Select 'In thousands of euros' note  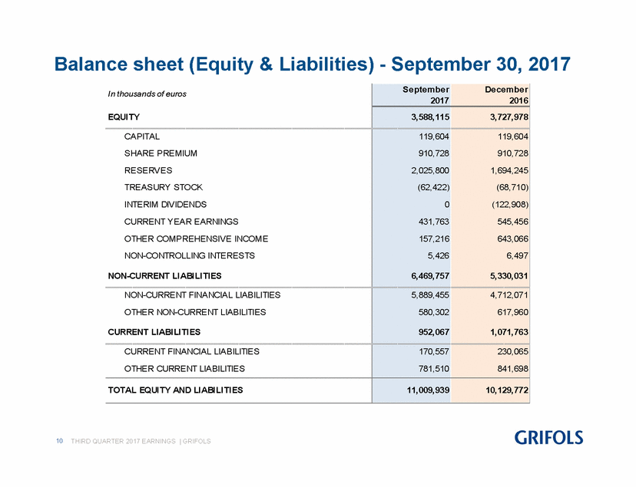147,94
